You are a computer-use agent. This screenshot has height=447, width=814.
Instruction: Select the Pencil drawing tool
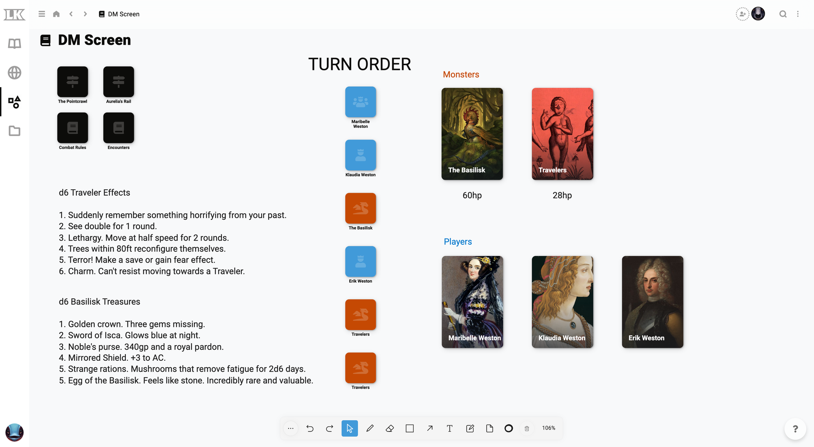[370, 428]
